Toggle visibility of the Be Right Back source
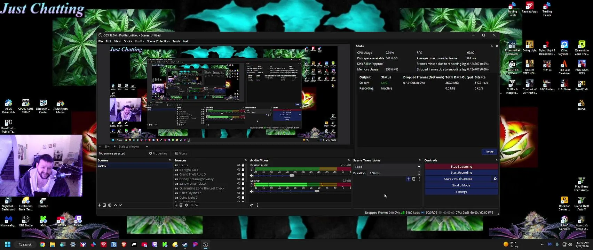The width and height of the screenshot is (593, 250). point(239,170)
